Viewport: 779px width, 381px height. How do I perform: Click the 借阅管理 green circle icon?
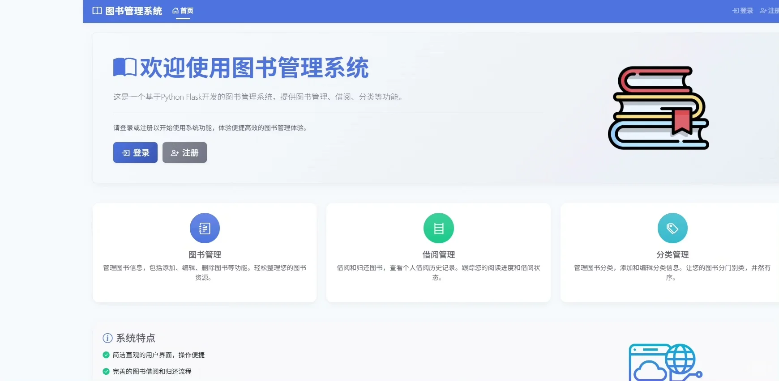coord(439,228)
